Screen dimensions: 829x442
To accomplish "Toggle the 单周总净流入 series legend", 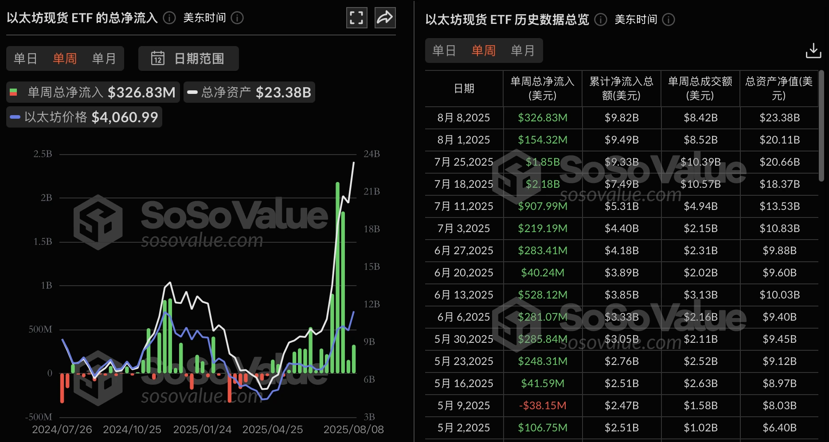I will click(93, 92).
